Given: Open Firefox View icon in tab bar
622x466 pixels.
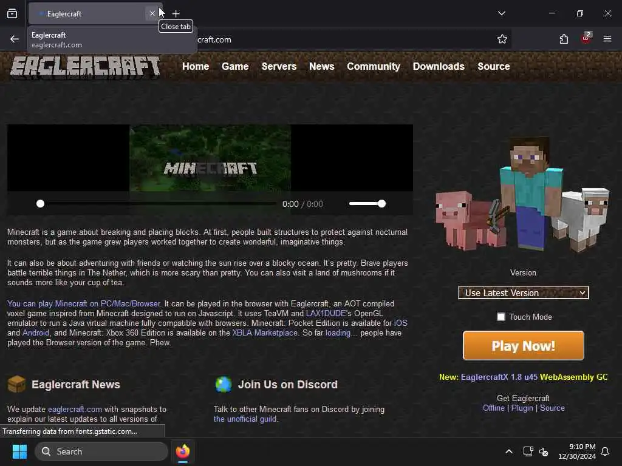Looking at the screenshot, I should pyautogui.click(x=12, y=13).
